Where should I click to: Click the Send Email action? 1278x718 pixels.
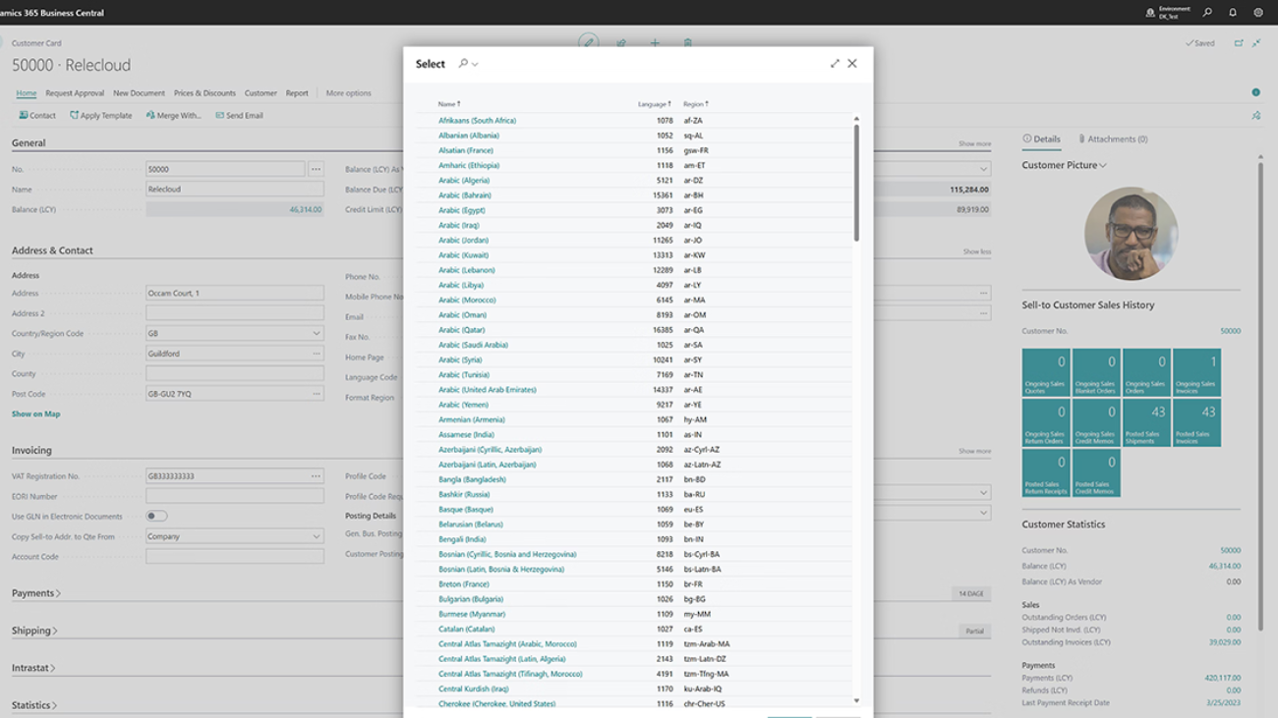pyautogui.click(x=239, y=116)
